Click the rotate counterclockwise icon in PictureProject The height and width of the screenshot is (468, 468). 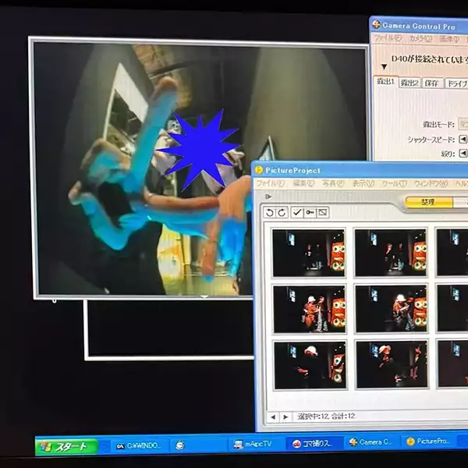pyautogui.click(x=270, y=212)
